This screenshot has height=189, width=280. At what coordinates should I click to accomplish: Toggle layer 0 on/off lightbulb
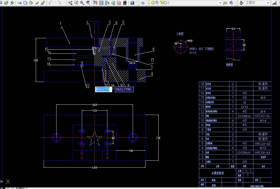pyautogui.click(x=149, y=3)
